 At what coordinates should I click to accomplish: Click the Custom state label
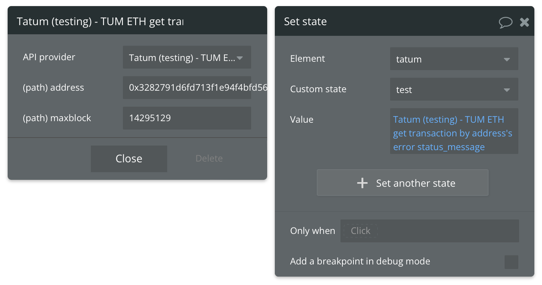pyautogui.click(x=318, y=89)
